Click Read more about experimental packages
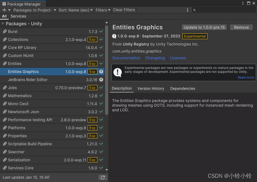Screen dimensions: 257x182 [246, 77]
